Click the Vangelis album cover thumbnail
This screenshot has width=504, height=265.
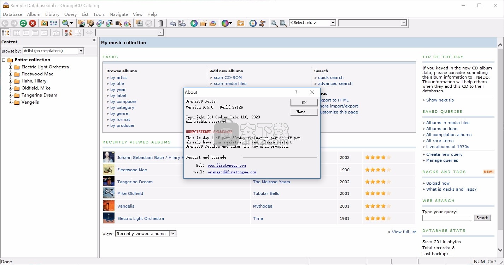pyautogui.click(x=109, y=206)
